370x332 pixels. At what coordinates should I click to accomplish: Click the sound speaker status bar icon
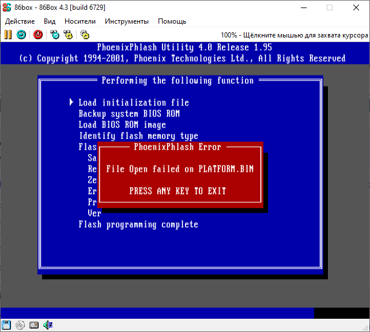[48, 325]
